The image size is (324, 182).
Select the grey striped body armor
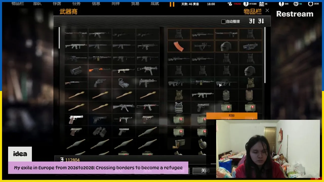[179, 107]
